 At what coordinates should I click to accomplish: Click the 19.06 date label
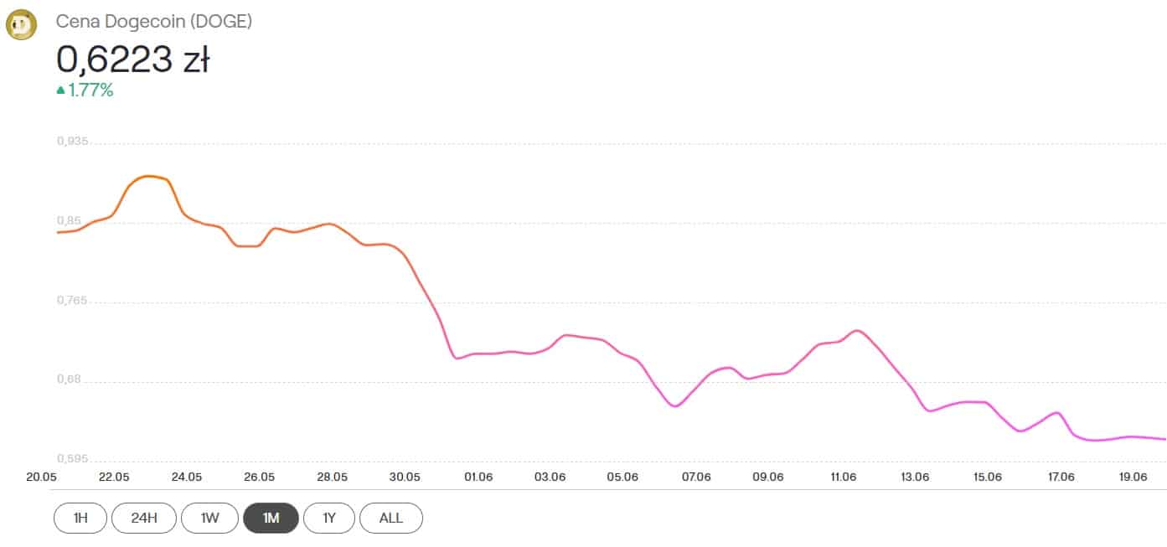tap(1133, 477)
